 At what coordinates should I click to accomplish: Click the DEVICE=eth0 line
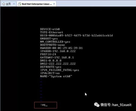click(x=50, y=29)
